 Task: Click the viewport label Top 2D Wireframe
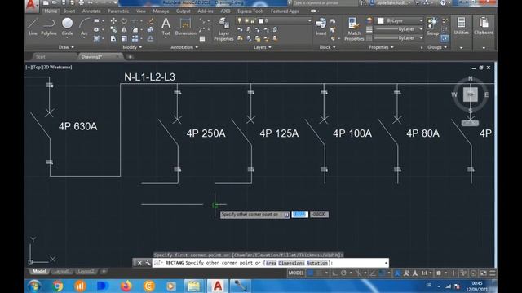click(x=49, y=67)
